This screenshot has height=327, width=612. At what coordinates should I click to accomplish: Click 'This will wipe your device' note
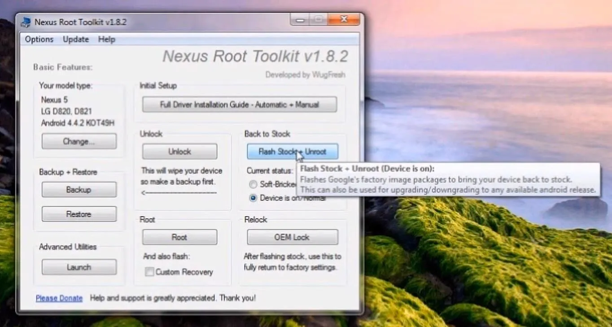[182, 171]
